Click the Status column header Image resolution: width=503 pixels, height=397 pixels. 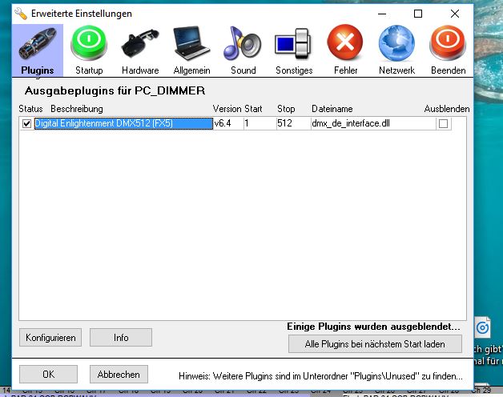(x=30, y=109)
